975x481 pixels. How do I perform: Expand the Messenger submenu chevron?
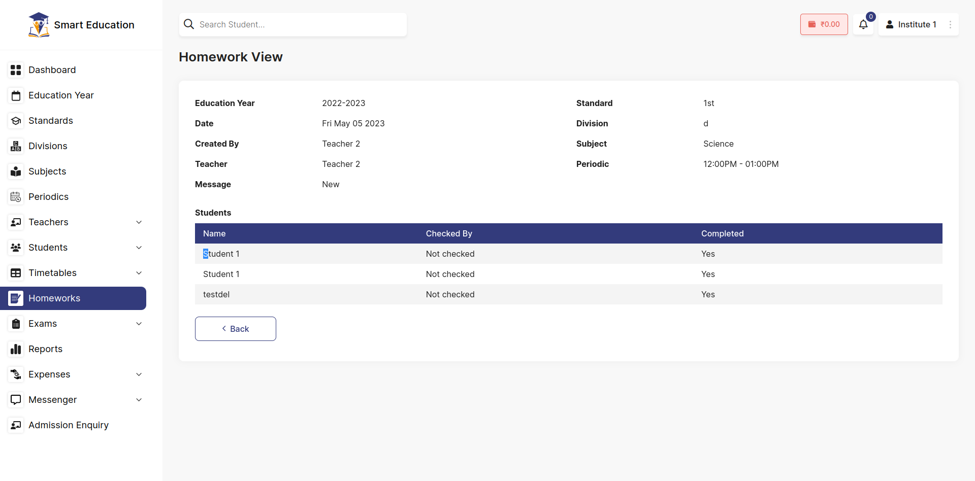pos(139,400)
